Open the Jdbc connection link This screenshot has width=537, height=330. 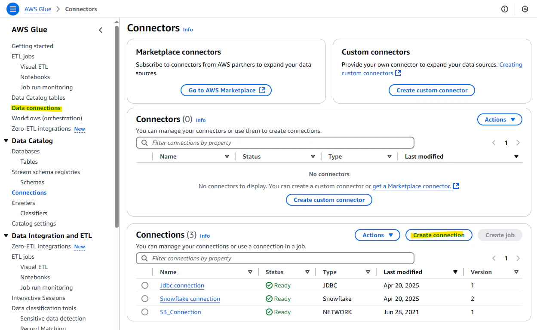pos(182,285)
